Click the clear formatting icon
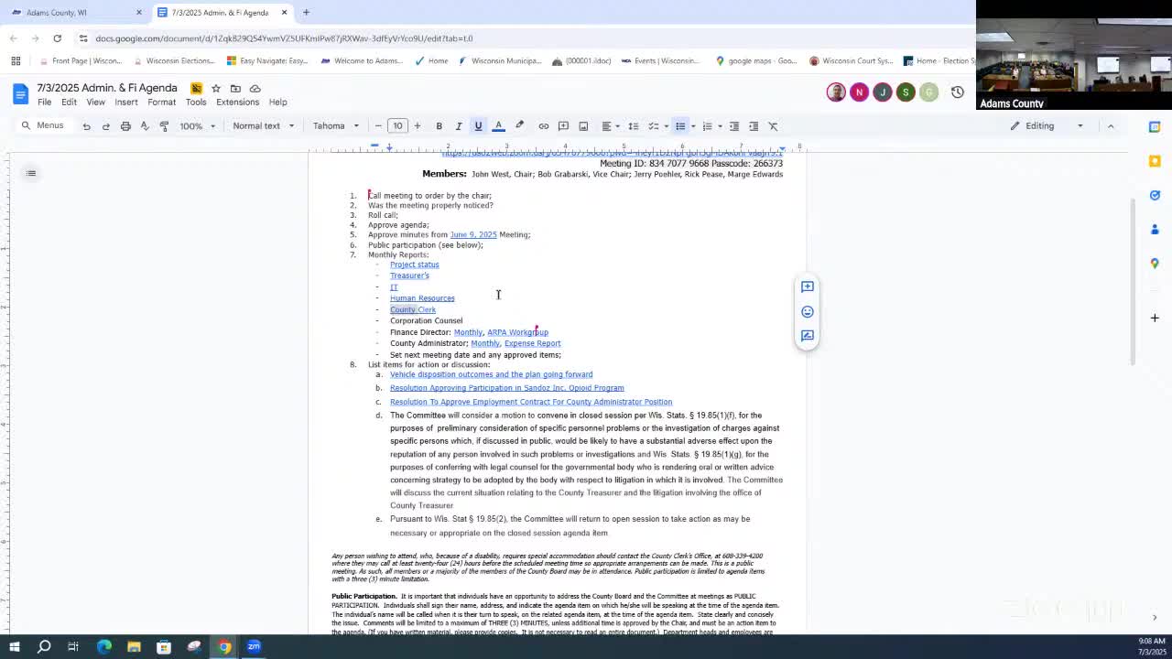 (x=773, y=126)
